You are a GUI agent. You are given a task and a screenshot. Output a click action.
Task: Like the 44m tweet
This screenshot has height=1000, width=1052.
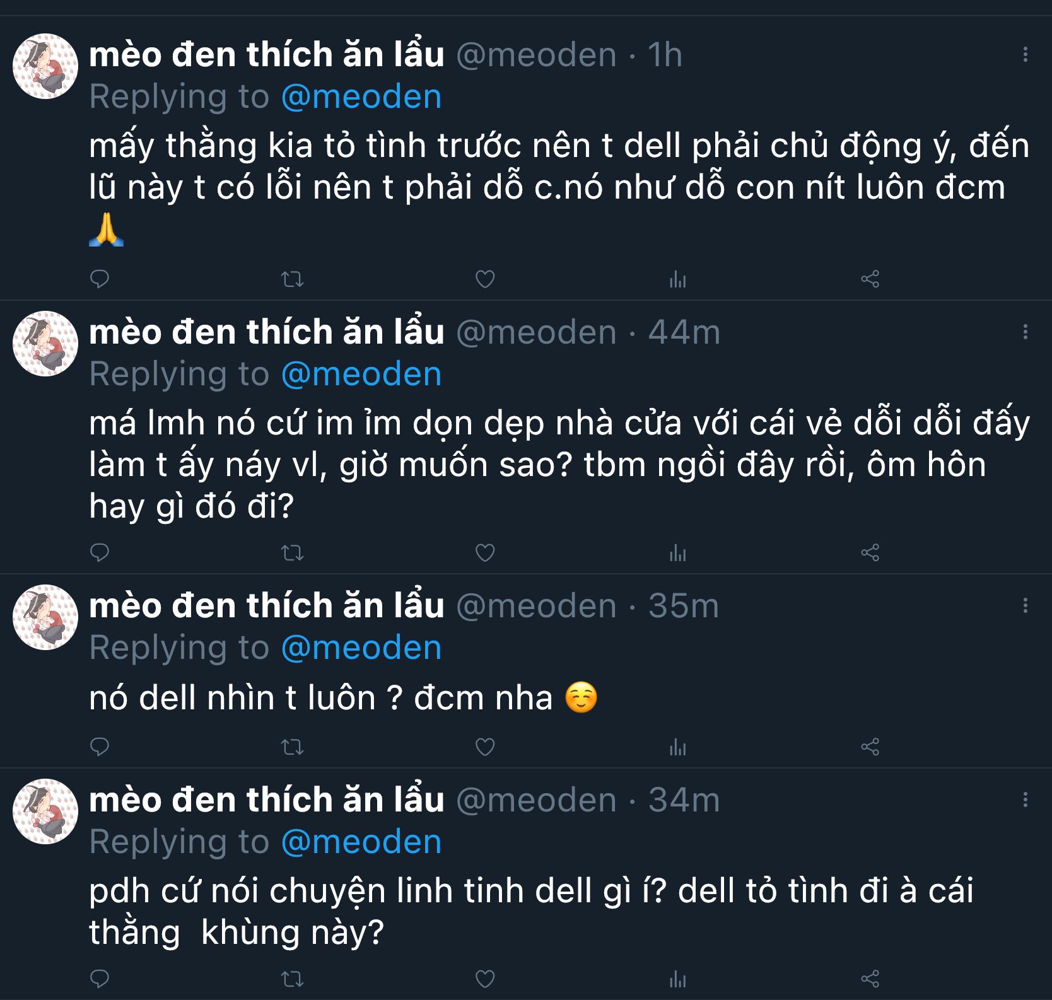click(x=484, y=553)
